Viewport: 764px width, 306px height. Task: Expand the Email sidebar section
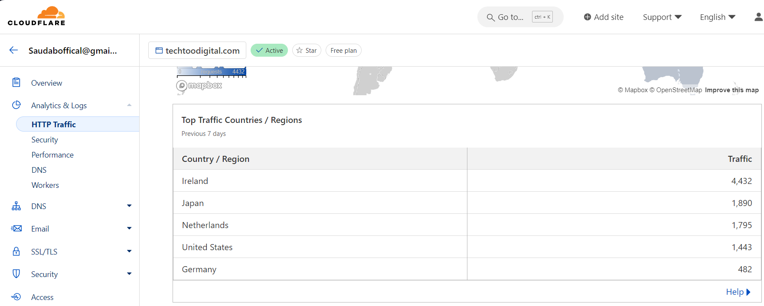pos(129,229)
